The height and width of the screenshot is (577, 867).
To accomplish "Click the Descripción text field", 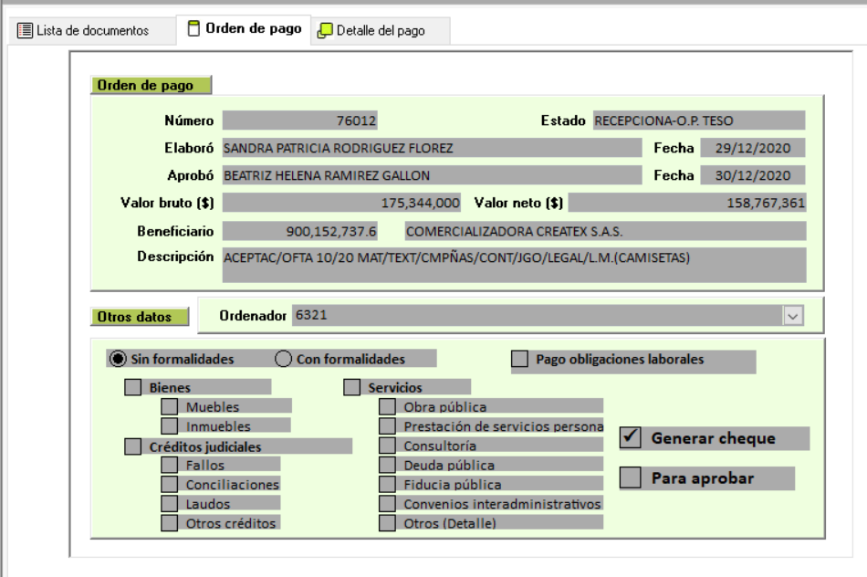I will pos(514,264).
